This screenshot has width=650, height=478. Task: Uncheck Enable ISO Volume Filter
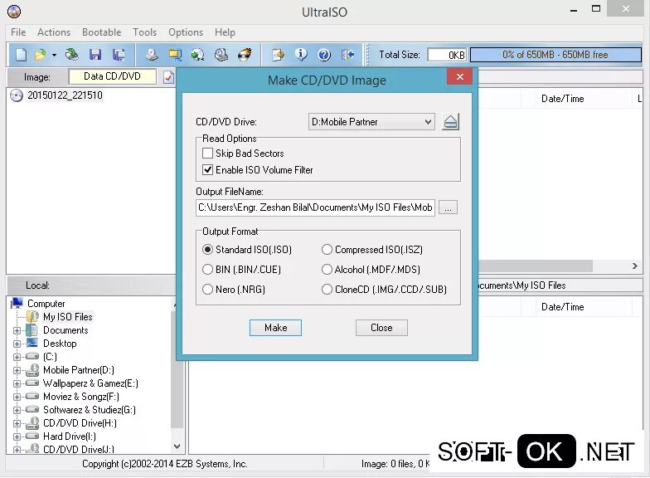tap(207, 169)
